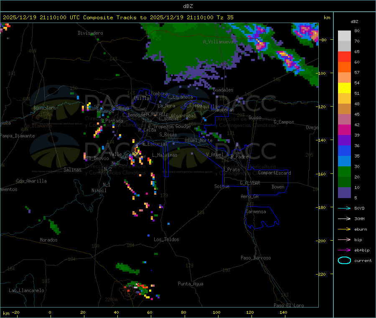
Task: Click the 35 dBZ blue color swatch
Action: coord(344,150)
